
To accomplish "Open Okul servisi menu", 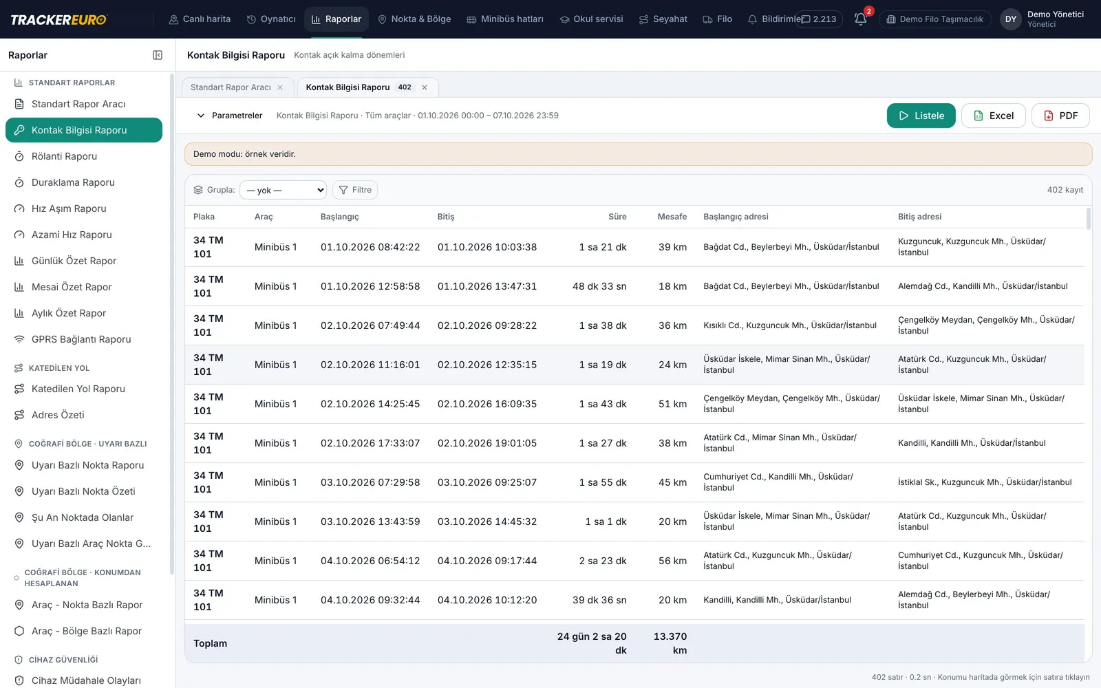I will click(x=592, y=19).
